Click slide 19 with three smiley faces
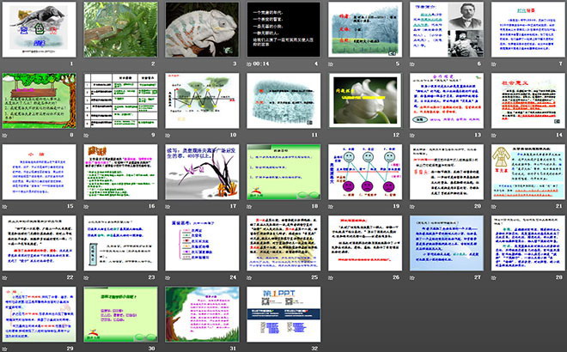Viewport: 567px width, 352px height. point(363,172)
